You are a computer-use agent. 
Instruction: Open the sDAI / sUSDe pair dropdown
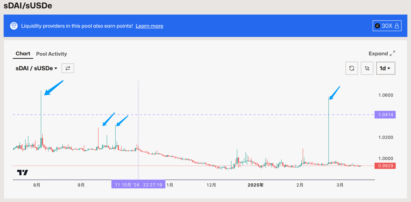37,68
